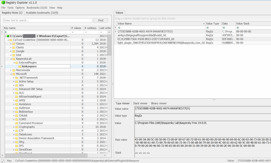This screenshot has width=271, height=163.
Task: Expand the Cryptography key
Action: pyautogui.click(x=14, y=127)
